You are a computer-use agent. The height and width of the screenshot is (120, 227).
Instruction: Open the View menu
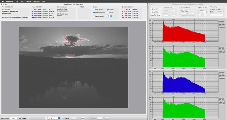click(22, 1)
